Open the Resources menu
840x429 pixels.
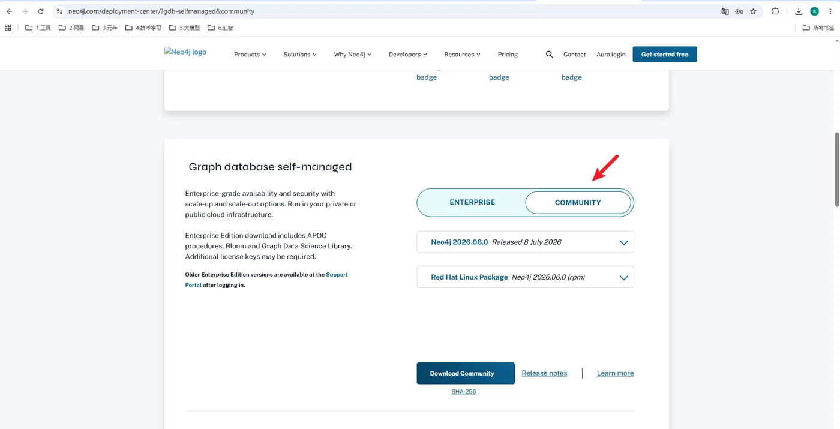point(463,54)
